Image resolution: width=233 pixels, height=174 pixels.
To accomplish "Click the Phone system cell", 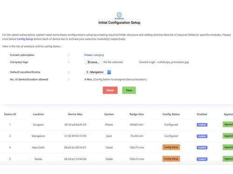I will (x=109, y=125).
